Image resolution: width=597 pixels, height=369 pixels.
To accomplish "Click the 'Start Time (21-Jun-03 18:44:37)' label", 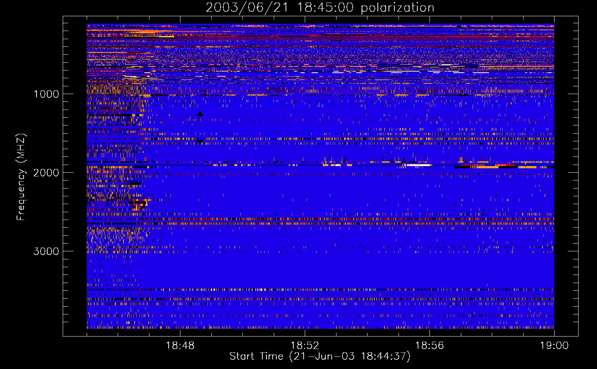I will pyautogui.click(x=320, y=356).
